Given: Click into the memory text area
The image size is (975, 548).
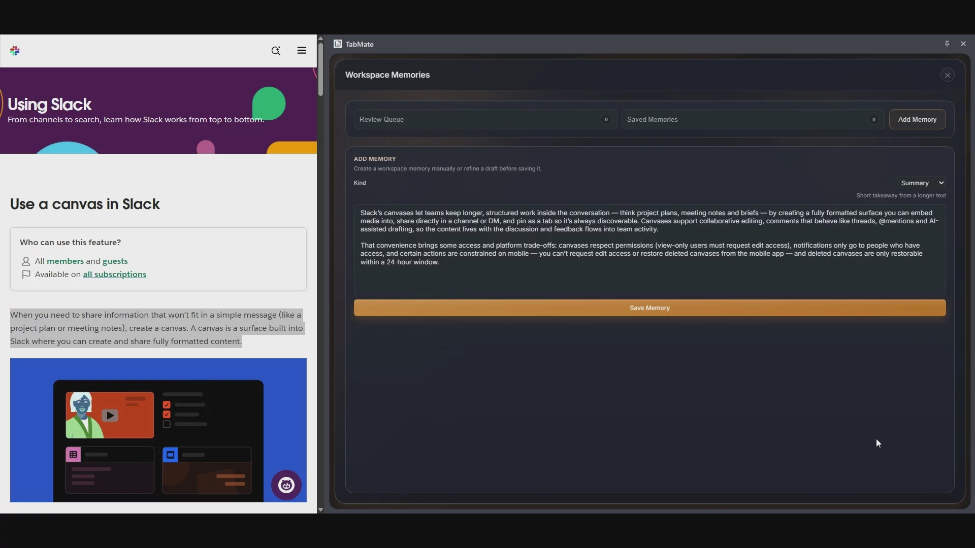Looking at the screenshot, I should [649, 250].
